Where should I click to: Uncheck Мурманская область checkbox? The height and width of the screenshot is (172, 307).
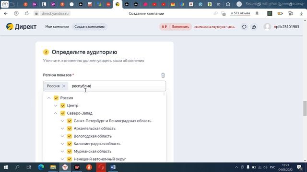click(x=69, y=151)
